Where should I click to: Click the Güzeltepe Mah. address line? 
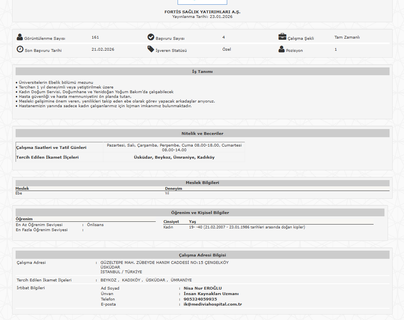coord(164,262)
